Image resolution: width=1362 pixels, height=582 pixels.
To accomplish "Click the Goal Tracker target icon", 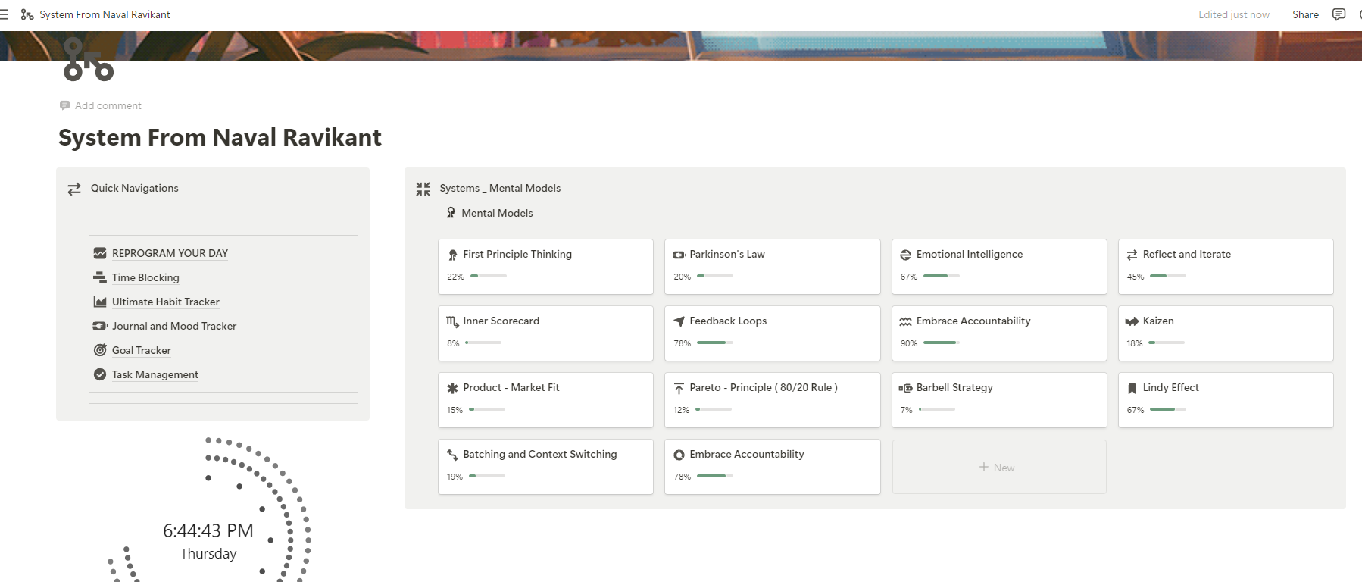I will pos(100,350).
